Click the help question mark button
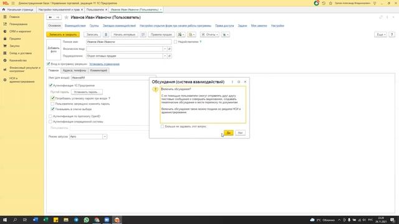The image size is (399, 224). (x=392, y=35)
